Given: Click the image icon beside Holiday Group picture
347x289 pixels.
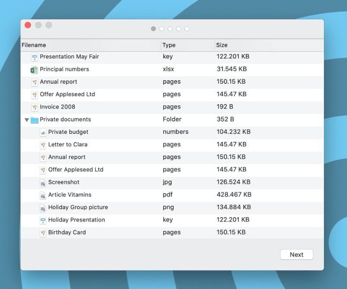Looking at the screenshot, I should [43, 208].
